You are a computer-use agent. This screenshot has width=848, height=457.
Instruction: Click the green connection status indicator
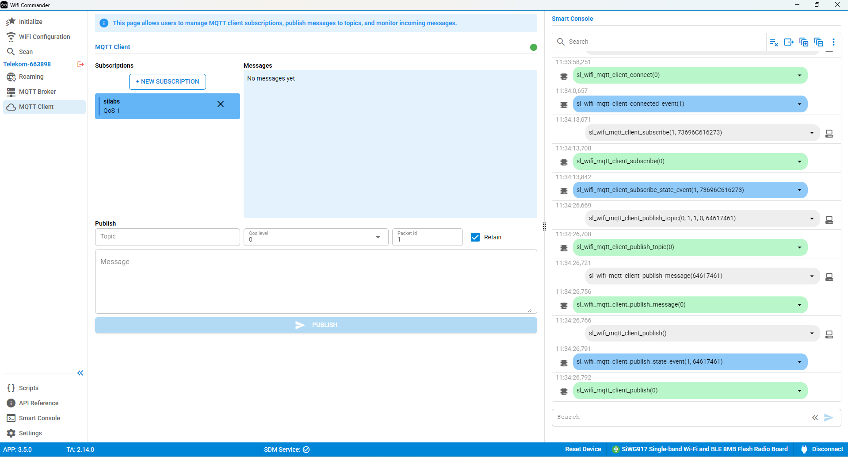point(534,47)
